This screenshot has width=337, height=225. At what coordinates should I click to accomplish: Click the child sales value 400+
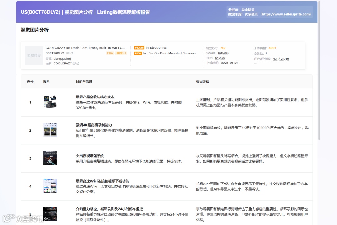tap(272, 48)
